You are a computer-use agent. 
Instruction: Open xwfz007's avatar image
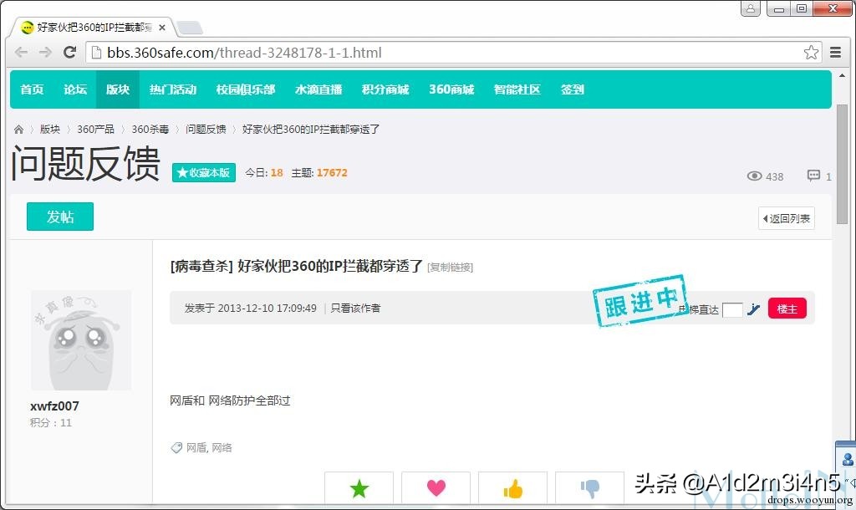point(81,339)
